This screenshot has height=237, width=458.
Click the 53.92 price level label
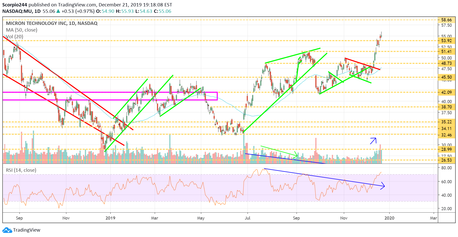tap(446, 41)
